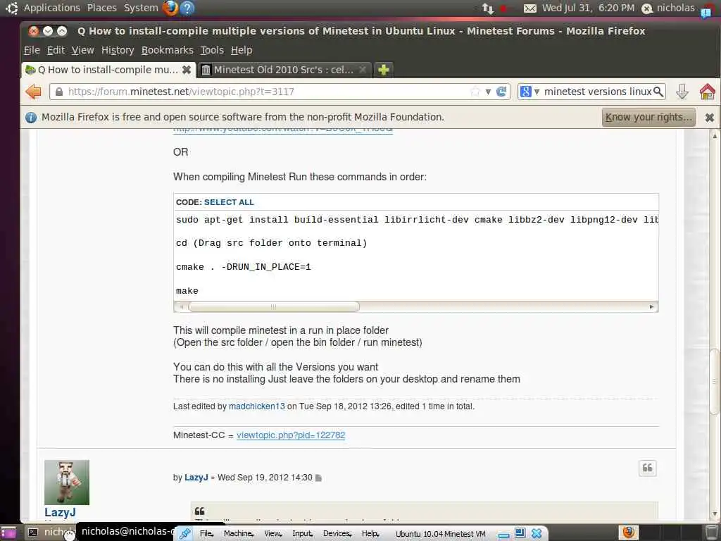Click the LazyJ avatar image
Screen dimensions: 721x541
coord(67,482)
